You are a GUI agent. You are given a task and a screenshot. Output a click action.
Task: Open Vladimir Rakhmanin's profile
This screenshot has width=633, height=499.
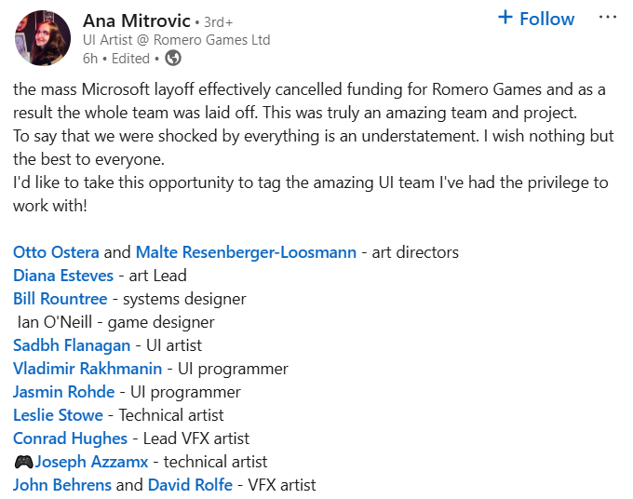(88, 369)
